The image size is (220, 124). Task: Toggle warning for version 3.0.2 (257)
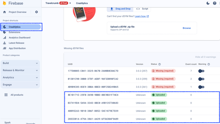[202, 71]
